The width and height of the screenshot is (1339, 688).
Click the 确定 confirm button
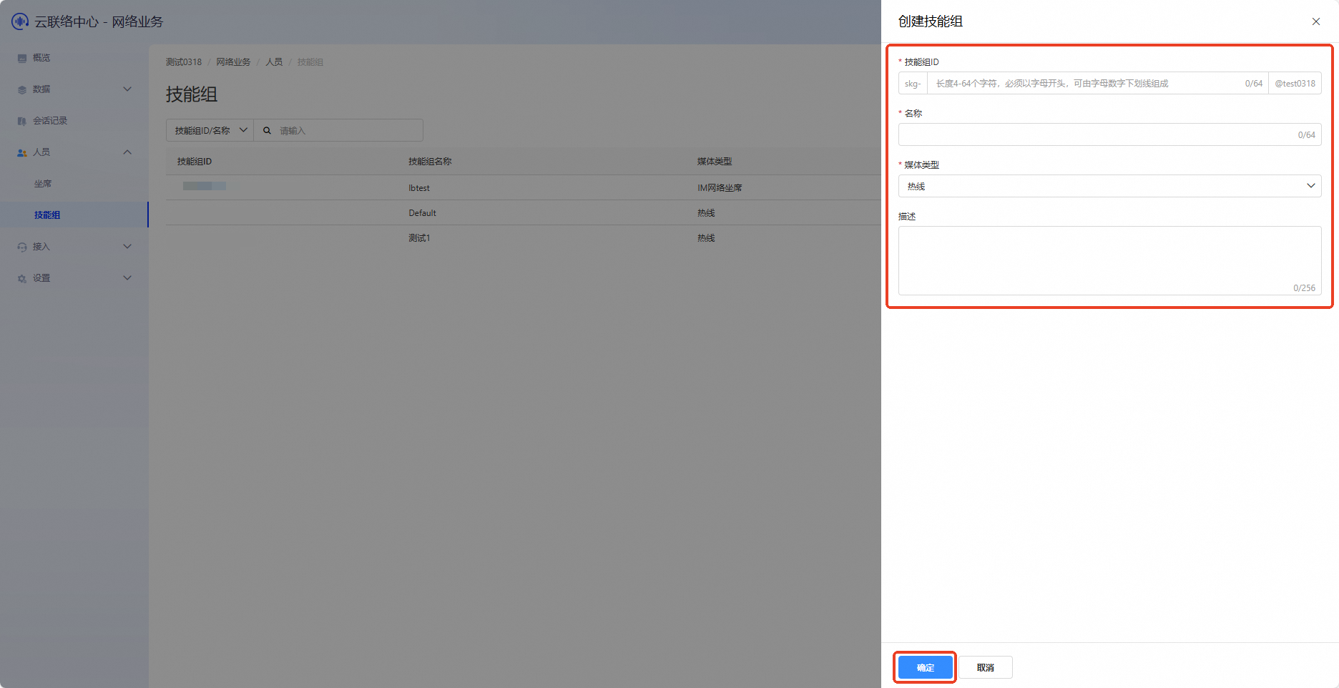[926, 667]
